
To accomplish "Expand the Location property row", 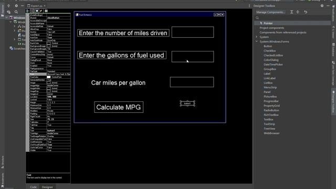I will [27, 97].
